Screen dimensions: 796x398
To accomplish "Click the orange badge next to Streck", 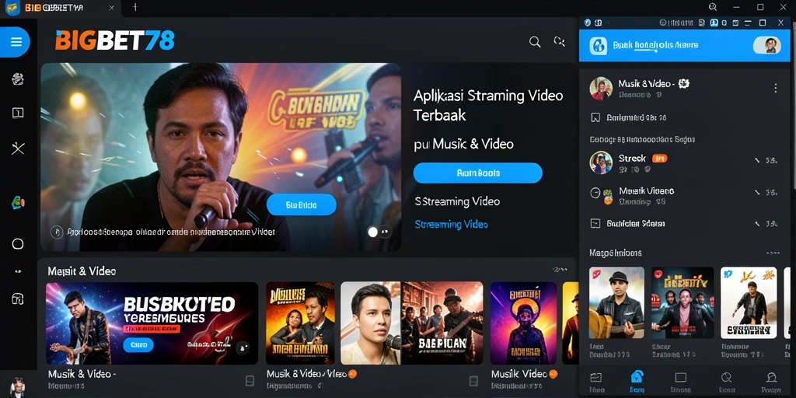I will [x=659, y=159].
